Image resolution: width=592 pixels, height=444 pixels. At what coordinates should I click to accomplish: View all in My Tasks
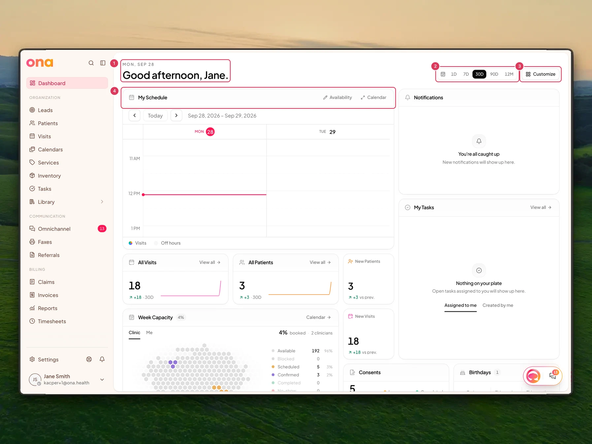(541, 207)
